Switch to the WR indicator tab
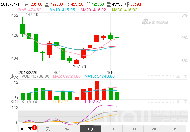190x132 pixels. click(x=154, y=129)
